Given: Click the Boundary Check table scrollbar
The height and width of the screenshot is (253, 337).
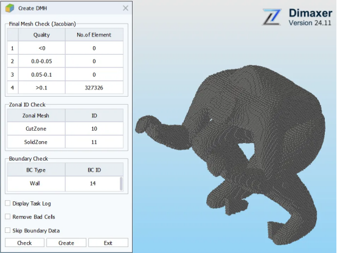Looking at the screenshot, I should coord(121,184).
